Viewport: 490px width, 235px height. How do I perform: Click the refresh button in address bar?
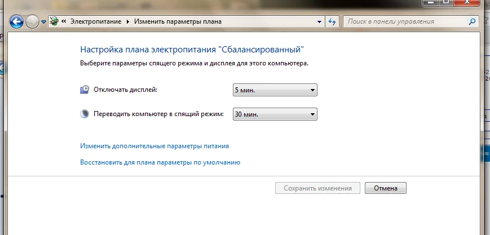(x=332, y=21)
